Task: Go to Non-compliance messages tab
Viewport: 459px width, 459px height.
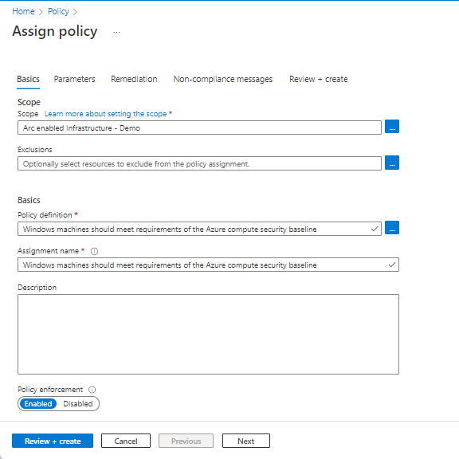Action: (x=223, y=79)
